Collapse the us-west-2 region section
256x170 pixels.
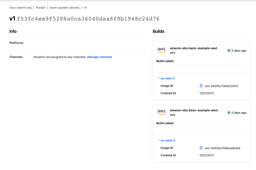coord(166,141)
